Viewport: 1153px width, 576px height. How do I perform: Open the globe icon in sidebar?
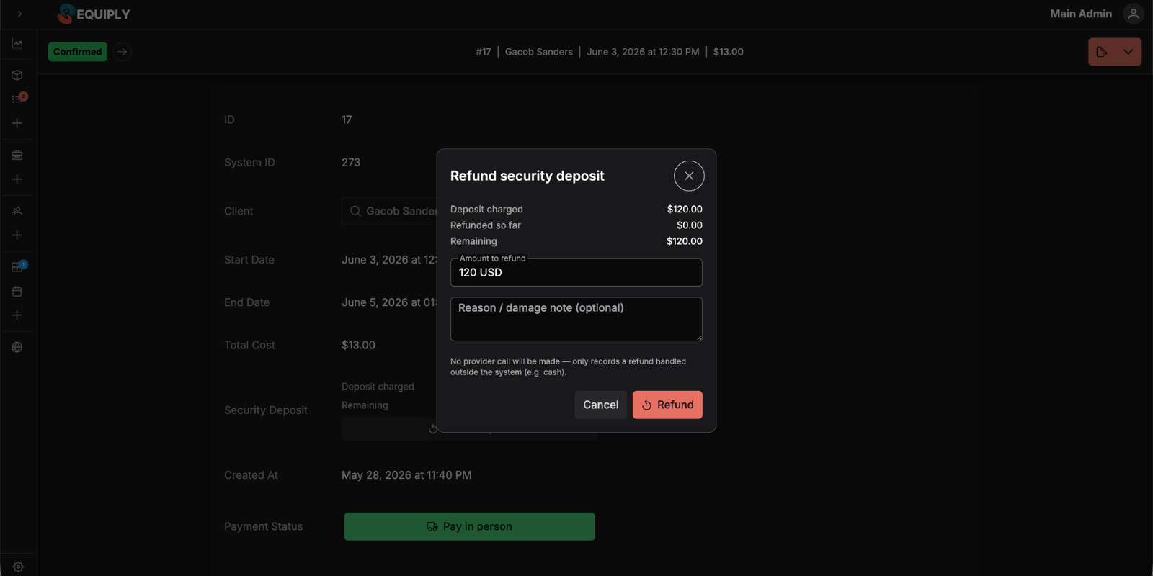click(x=17, y=347)
